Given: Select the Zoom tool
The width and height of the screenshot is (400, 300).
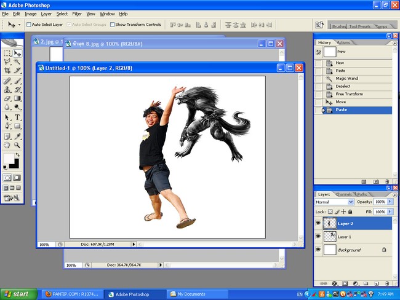Looking at the screenshot, I should point(17,145).
